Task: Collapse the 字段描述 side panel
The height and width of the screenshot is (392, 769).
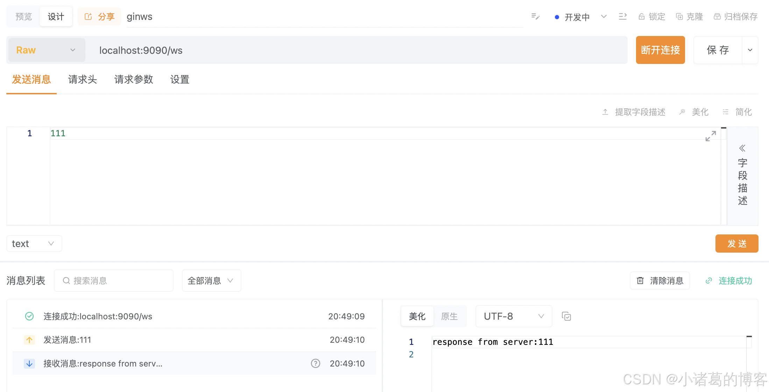Action: pyautogui.click(x=742, y=148)
